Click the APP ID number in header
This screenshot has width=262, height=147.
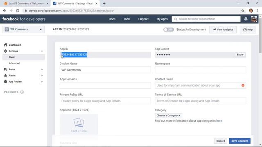click(76, 29)
